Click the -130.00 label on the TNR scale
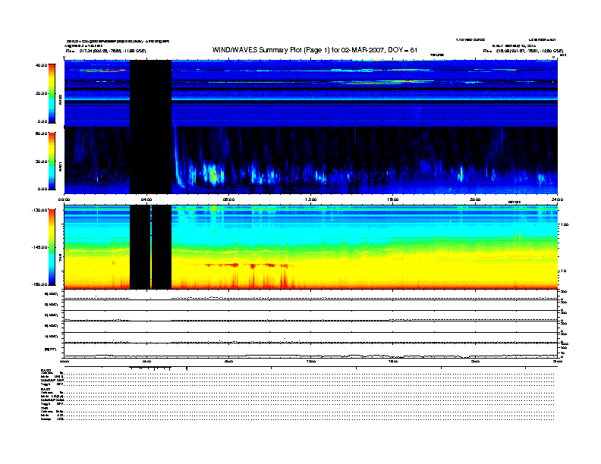This screenshot has width=601, height=464. [39, 210]
